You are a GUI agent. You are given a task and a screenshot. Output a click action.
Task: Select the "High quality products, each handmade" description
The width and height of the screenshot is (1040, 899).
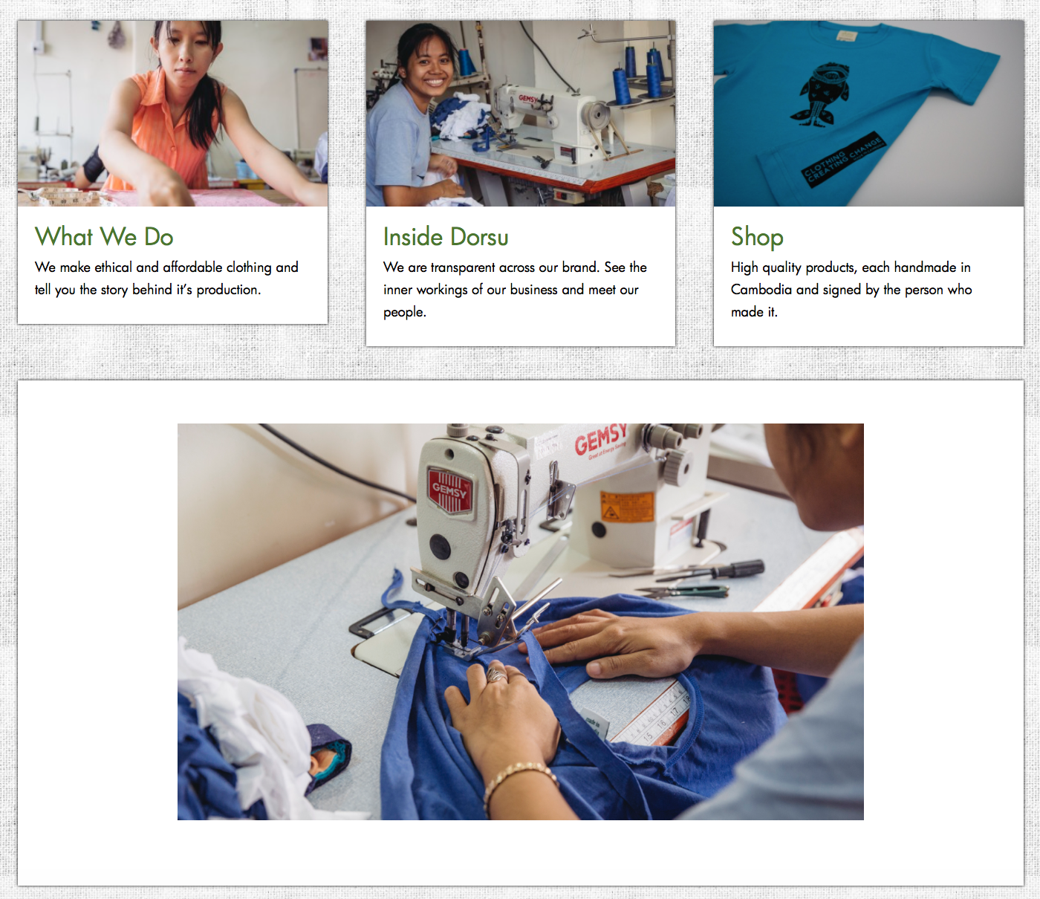851,289
